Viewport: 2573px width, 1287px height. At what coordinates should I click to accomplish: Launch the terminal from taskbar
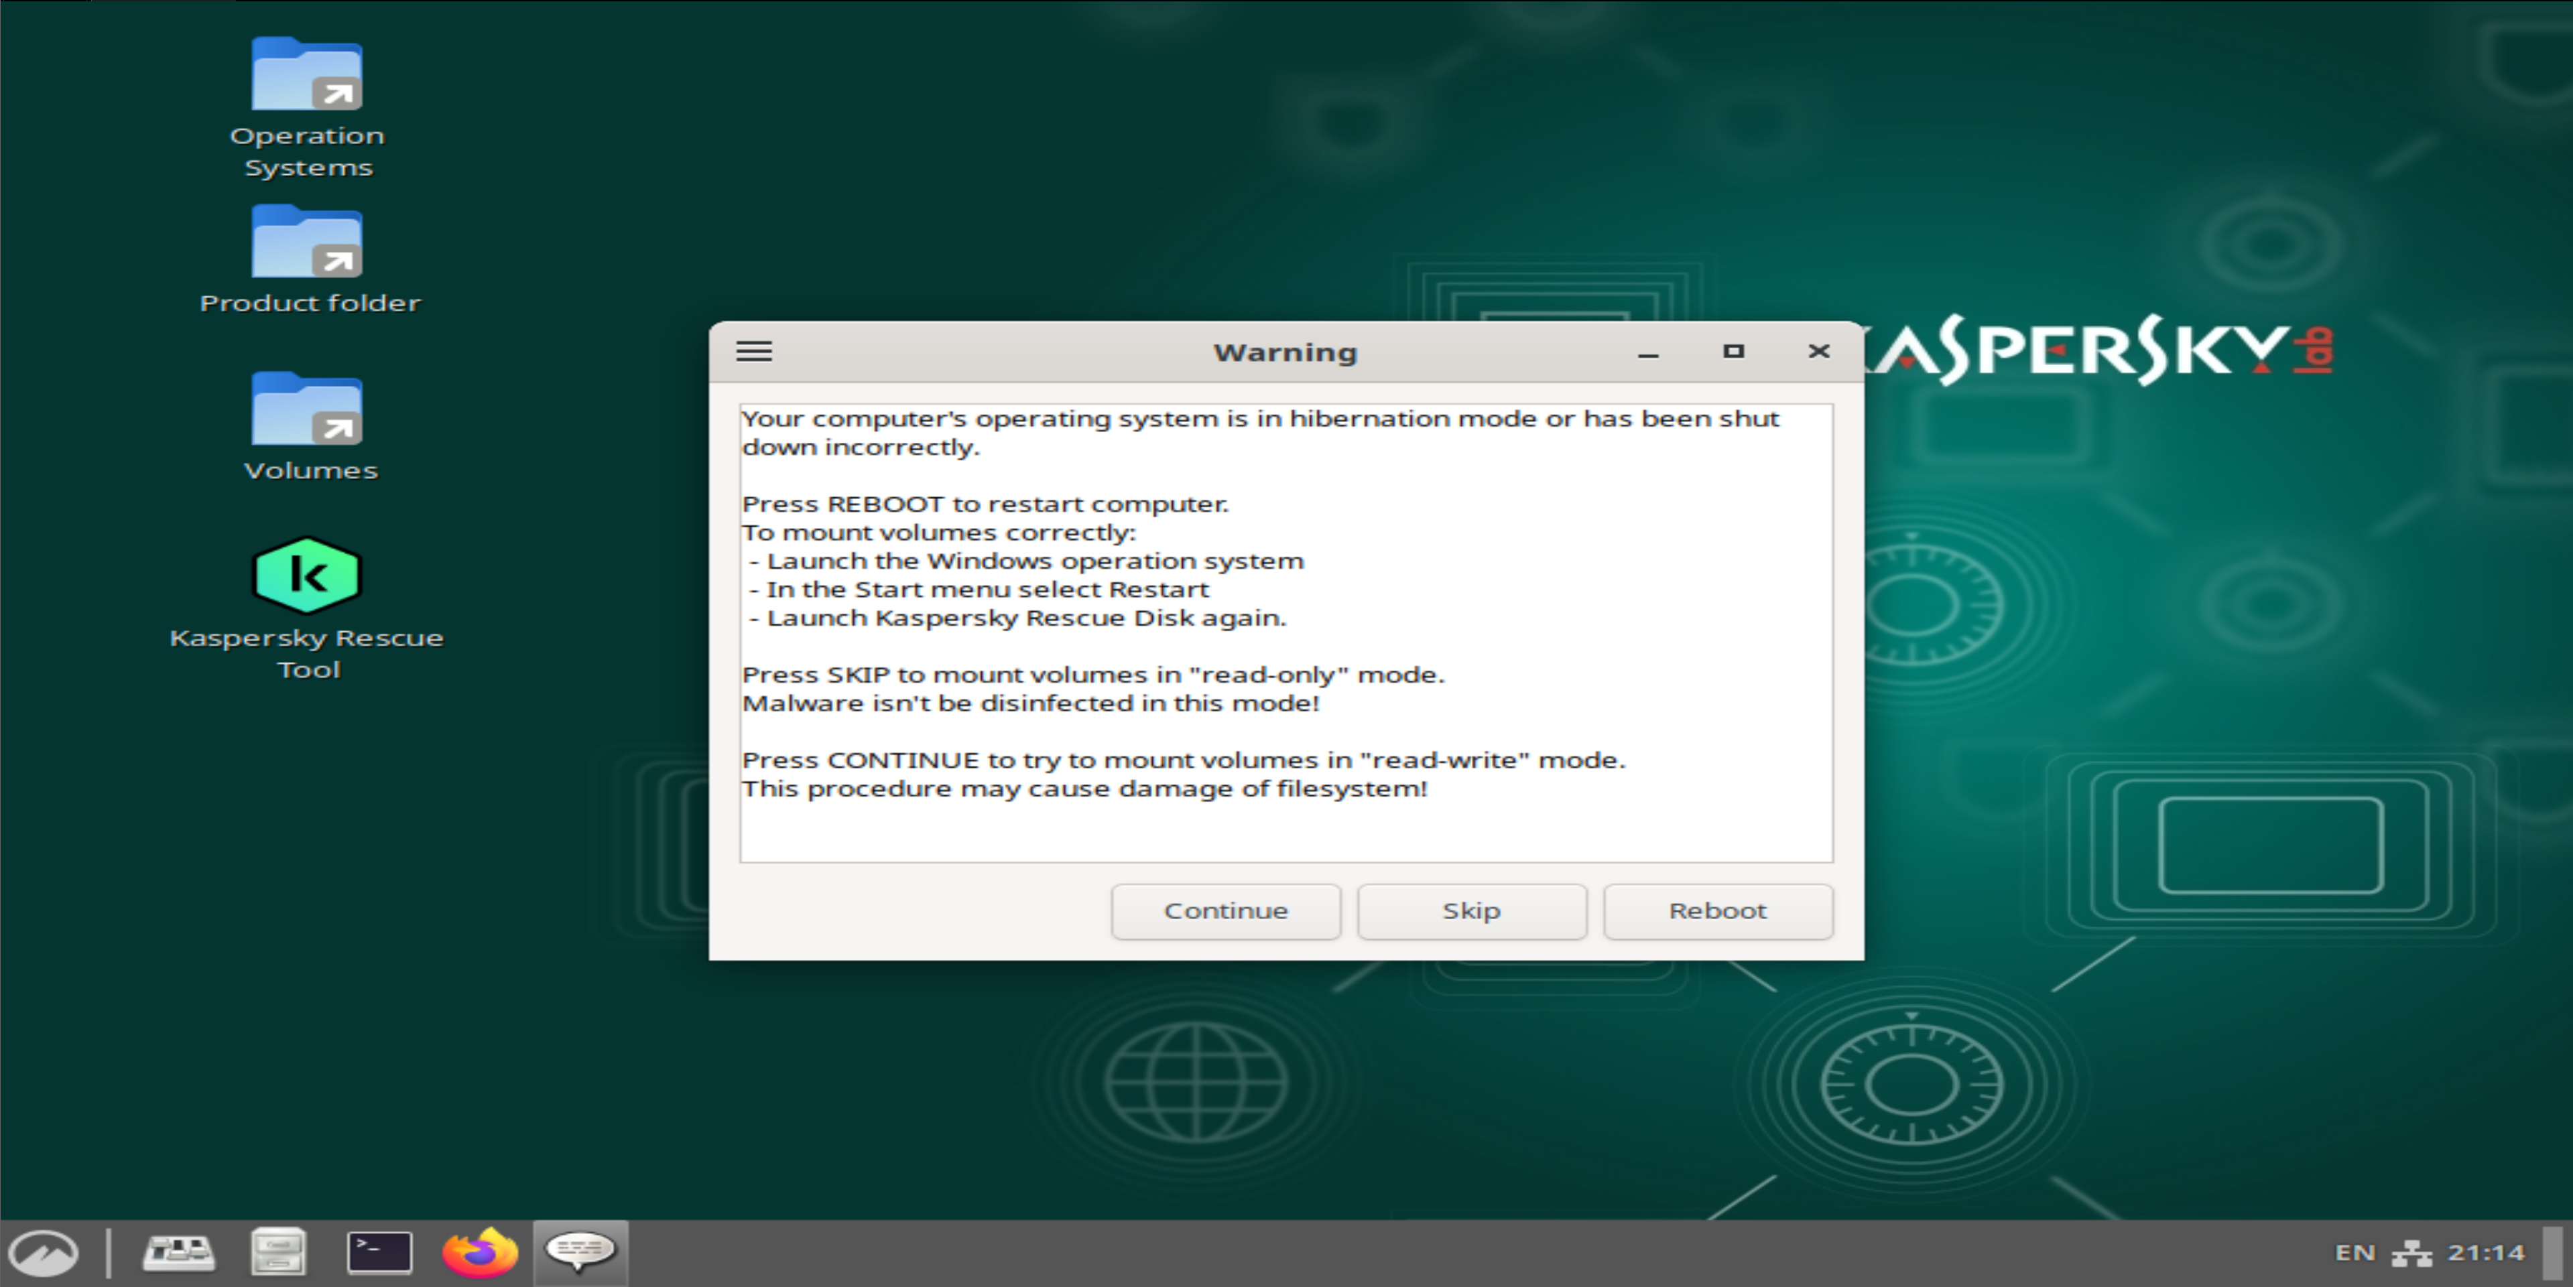379,1252
